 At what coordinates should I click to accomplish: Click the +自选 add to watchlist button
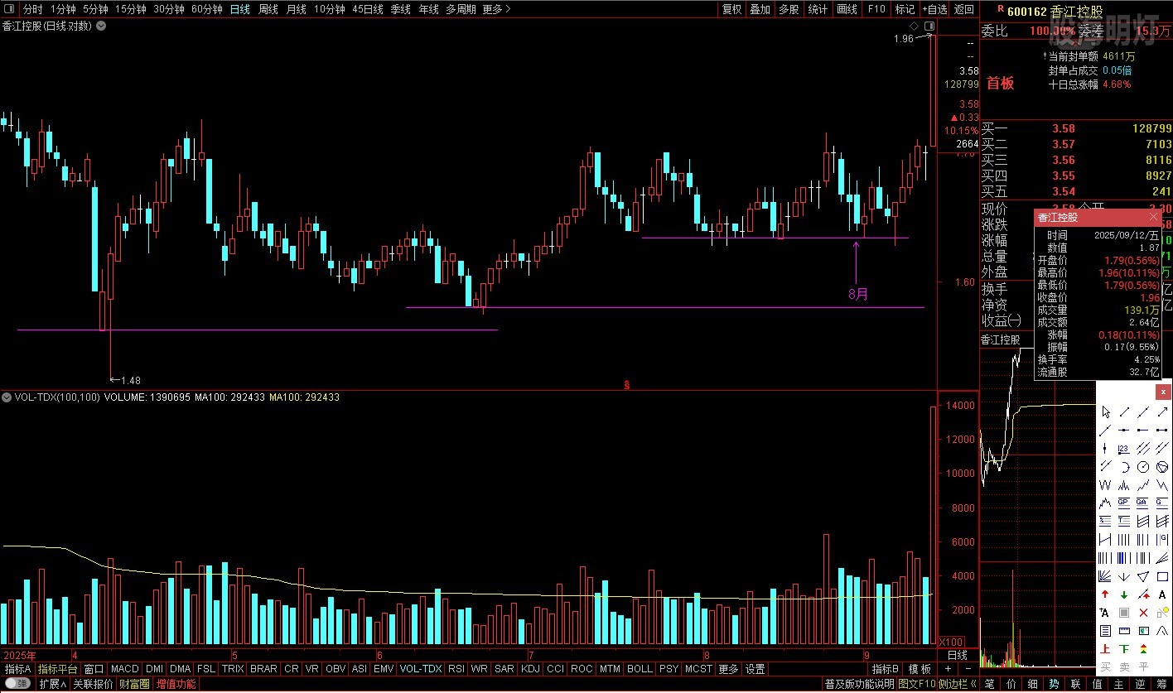click(x=934, y=9)
